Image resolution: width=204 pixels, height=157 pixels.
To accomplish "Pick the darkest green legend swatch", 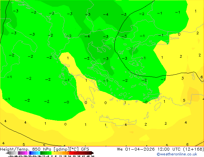I will [41, 153].
